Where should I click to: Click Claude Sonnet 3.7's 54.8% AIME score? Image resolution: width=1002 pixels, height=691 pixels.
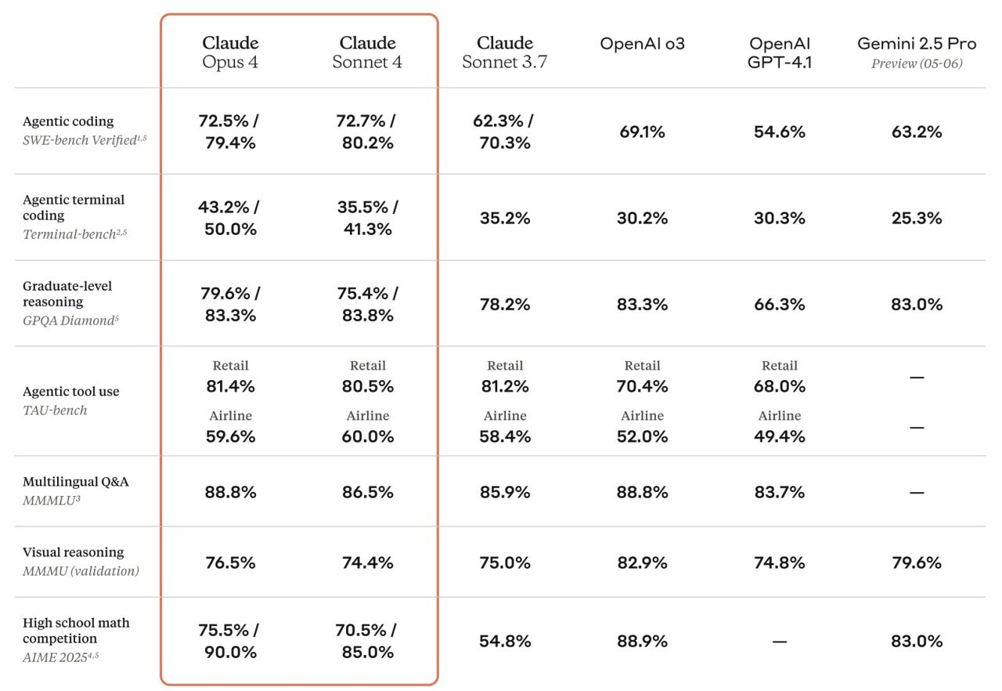click(505, 641)
